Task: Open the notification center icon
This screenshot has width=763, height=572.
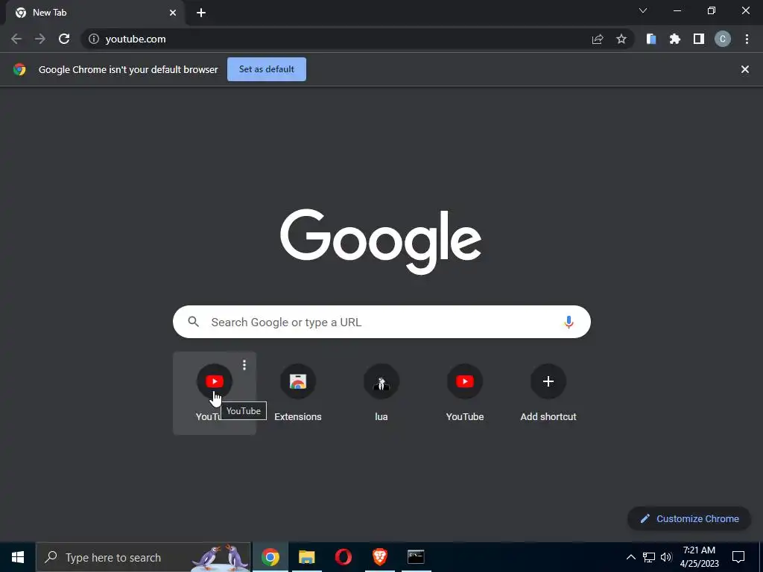Action: [x=738, y=557]
